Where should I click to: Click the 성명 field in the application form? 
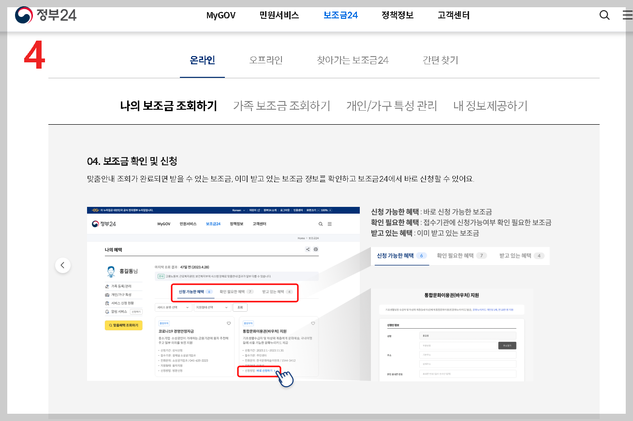point(468,335)
